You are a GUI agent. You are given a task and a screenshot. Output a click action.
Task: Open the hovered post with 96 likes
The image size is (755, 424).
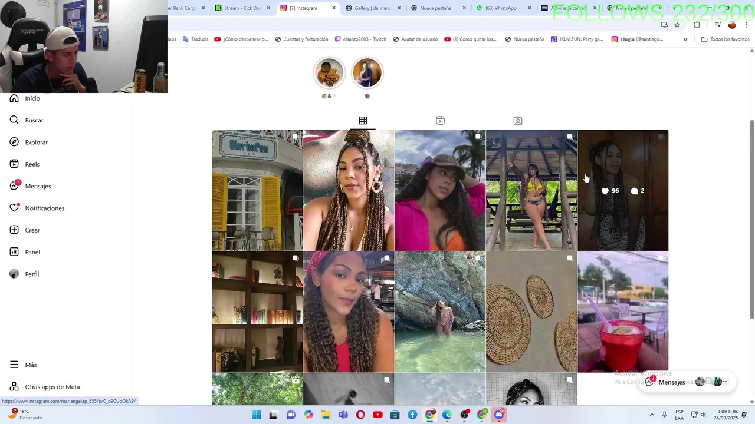point(623,190)
